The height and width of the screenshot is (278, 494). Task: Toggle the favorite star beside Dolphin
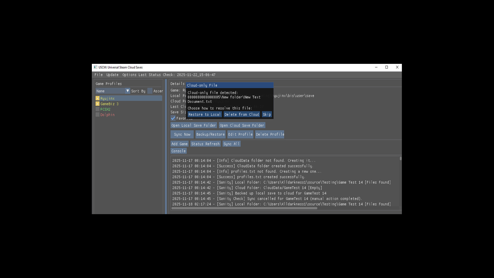click(98, 115)
